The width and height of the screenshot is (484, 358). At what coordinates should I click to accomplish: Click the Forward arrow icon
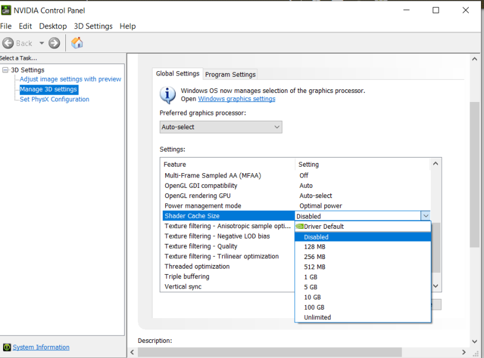tap(54, 43)
